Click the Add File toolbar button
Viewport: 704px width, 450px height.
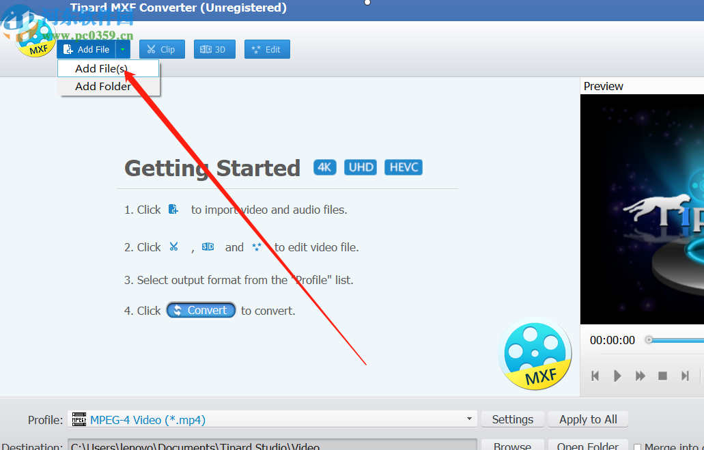coord(87,49)
